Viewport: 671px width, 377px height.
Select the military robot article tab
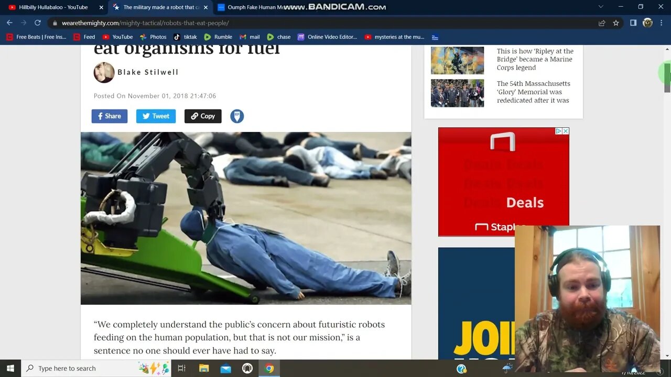[x=161, y=7]
